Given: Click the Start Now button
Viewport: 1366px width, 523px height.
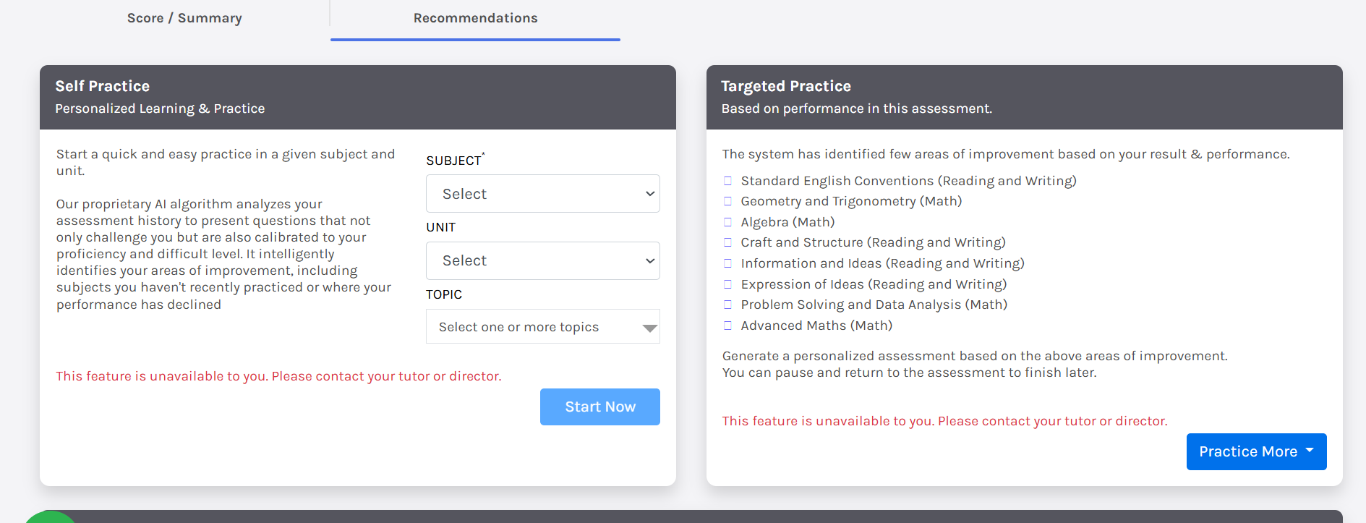Looking at the screenshot, I should click(599, 407).
